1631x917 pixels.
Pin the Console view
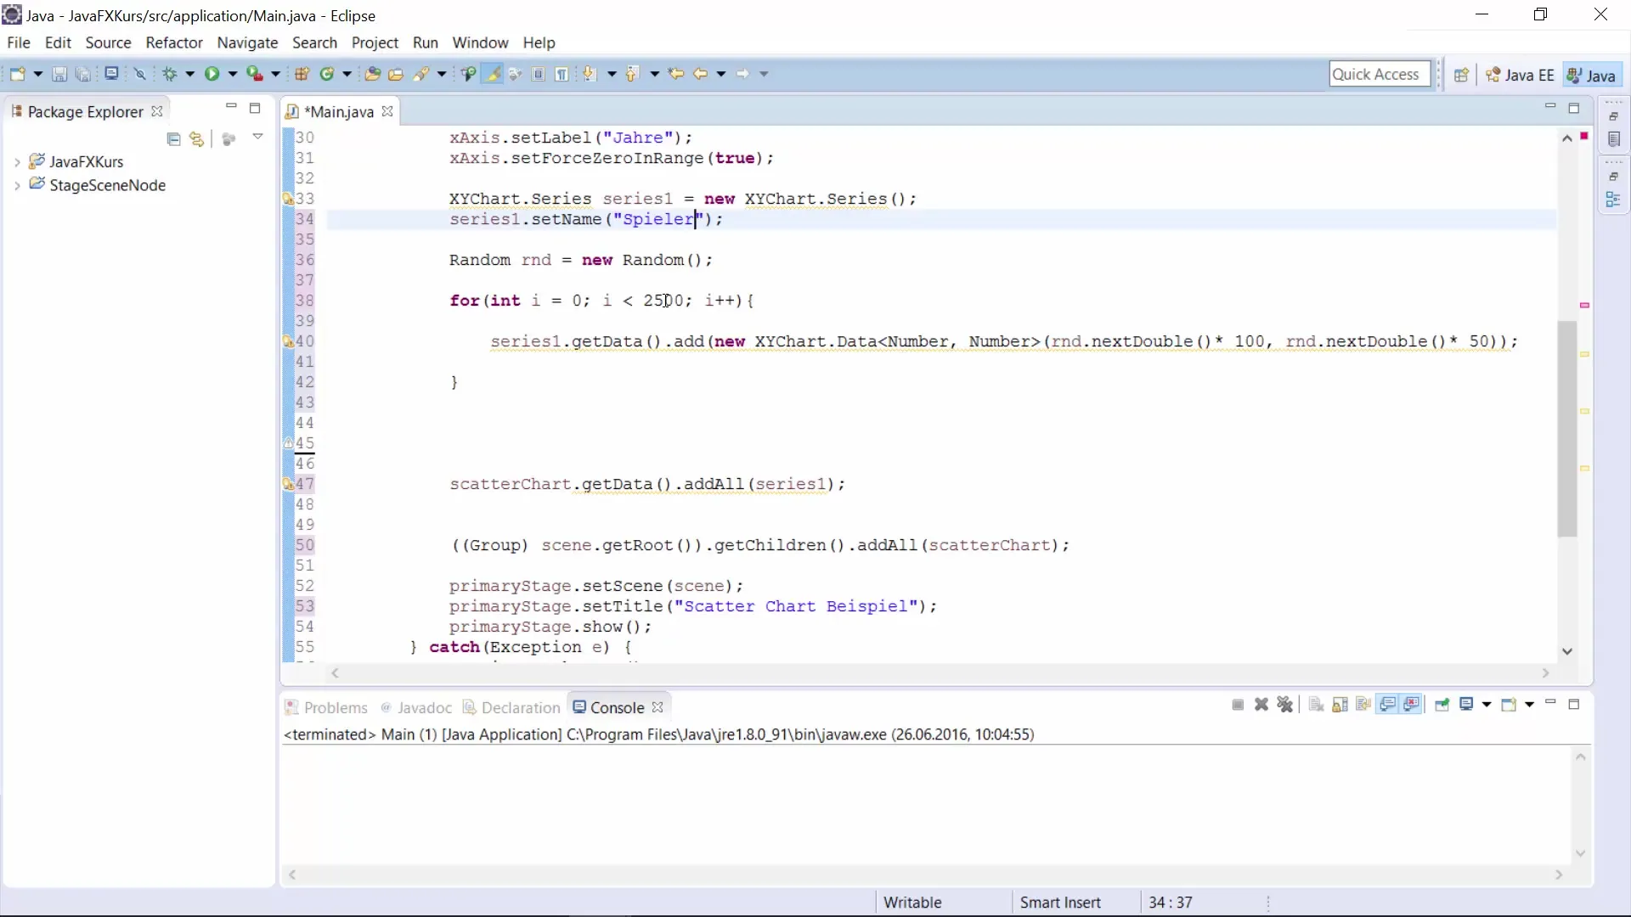1442,705
